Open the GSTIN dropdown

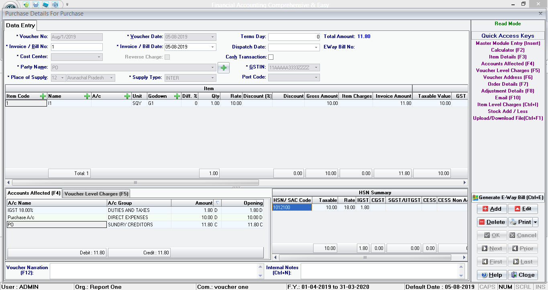316,68
